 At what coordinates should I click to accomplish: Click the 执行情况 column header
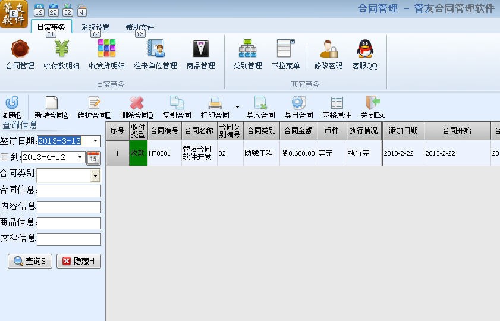364,131
